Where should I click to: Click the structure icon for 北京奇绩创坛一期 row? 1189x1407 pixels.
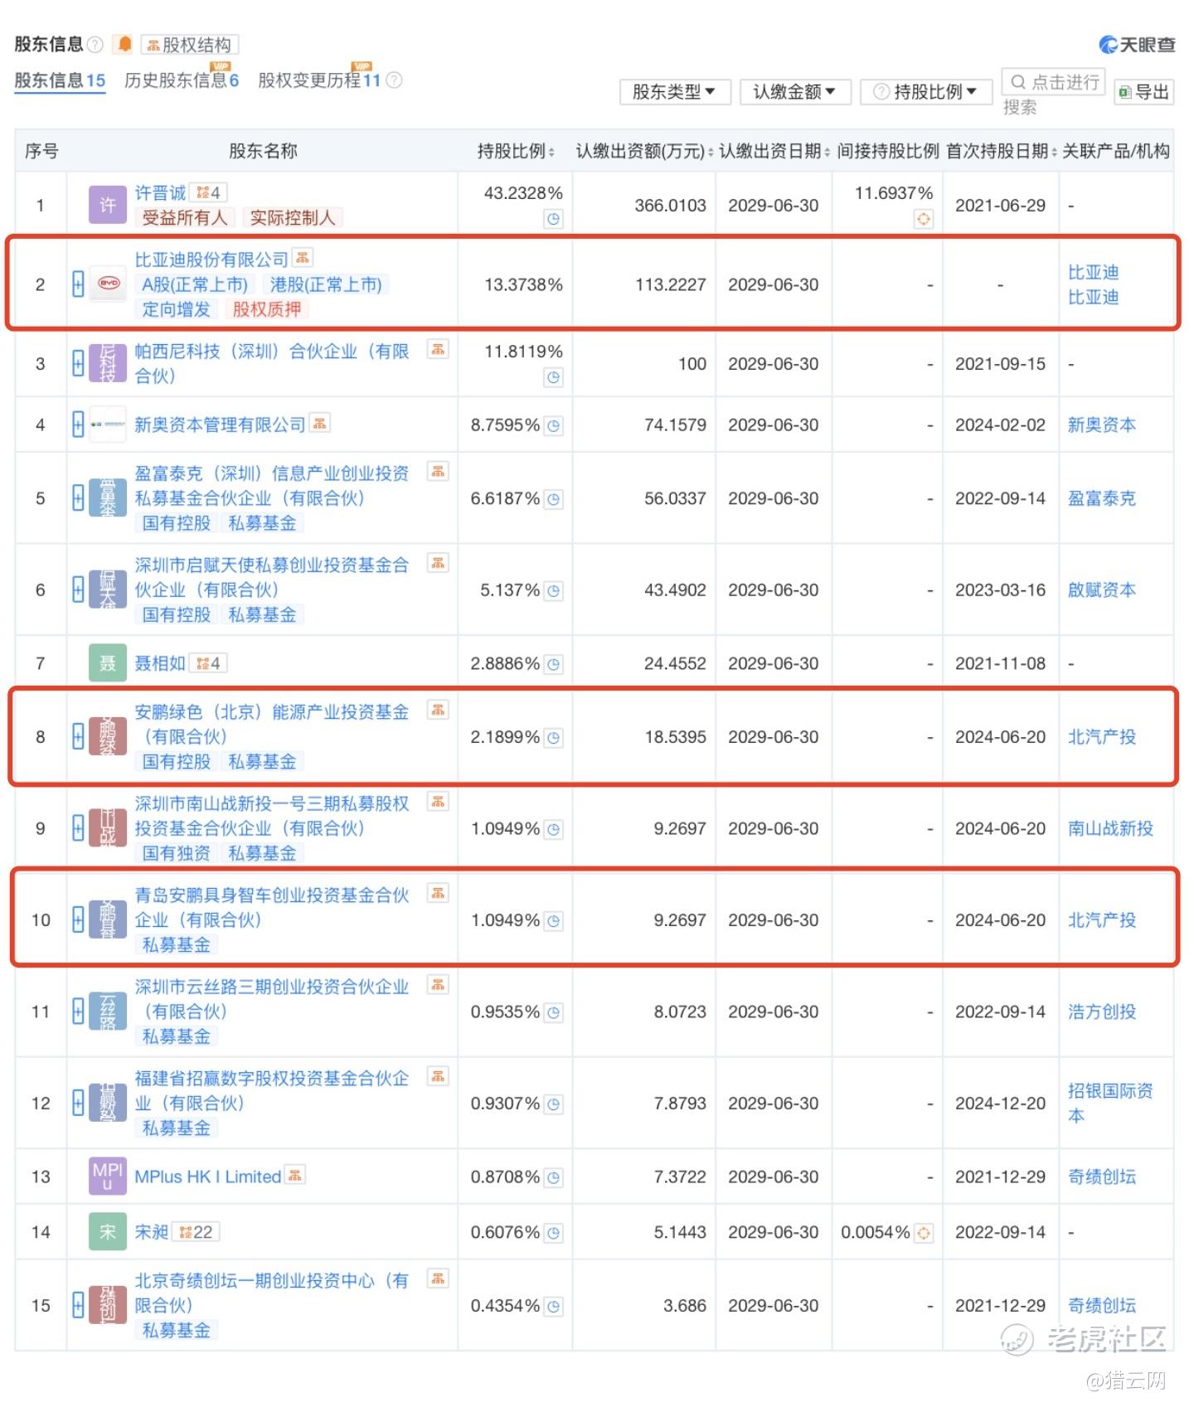click(438, 1278)
